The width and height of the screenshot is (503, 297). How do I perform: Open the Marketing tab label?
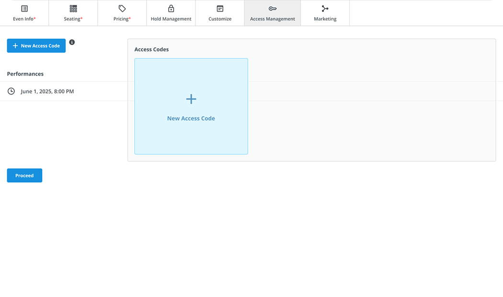pos(325,19)
